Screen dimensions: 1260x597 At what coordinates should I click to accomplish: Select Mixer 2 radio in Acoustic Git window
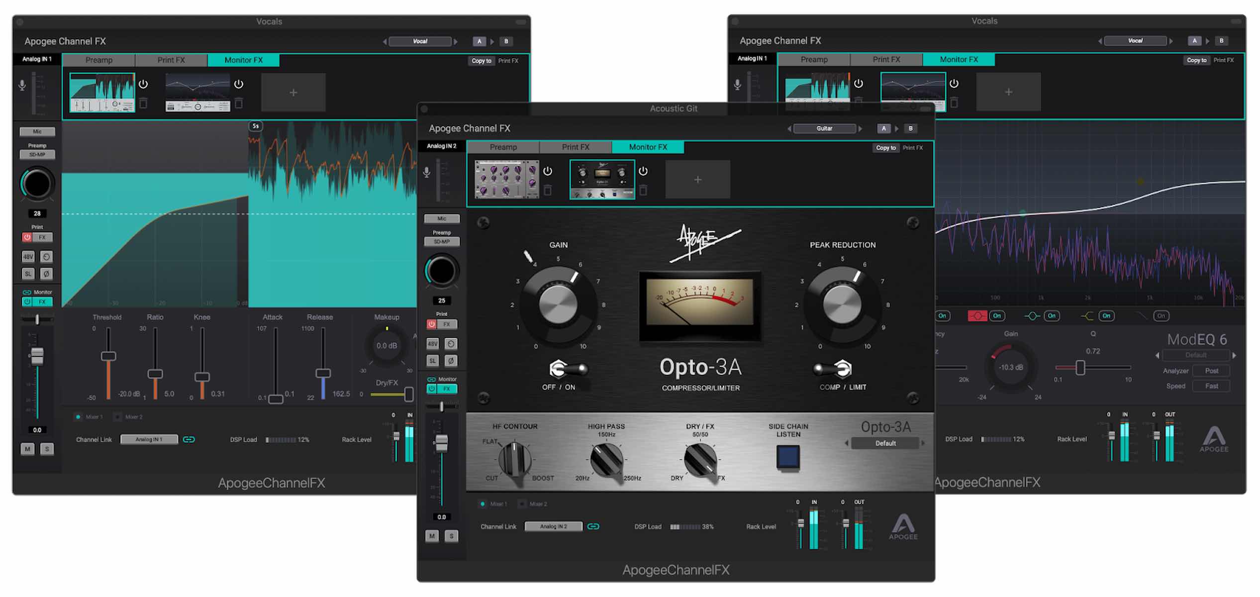click(x=522, y=504)
